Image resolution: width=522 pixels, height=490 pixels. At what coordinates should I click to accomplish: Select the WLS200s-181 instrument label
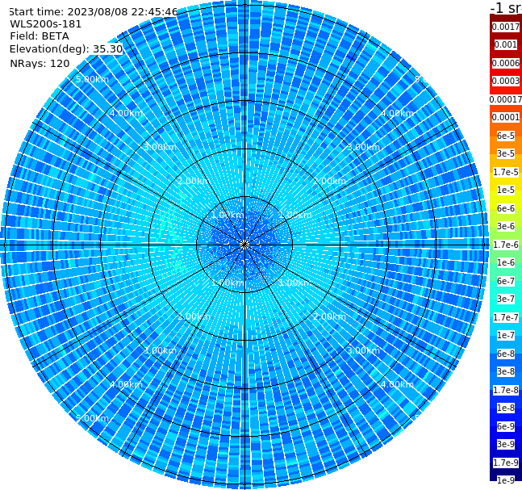point(46,24)
